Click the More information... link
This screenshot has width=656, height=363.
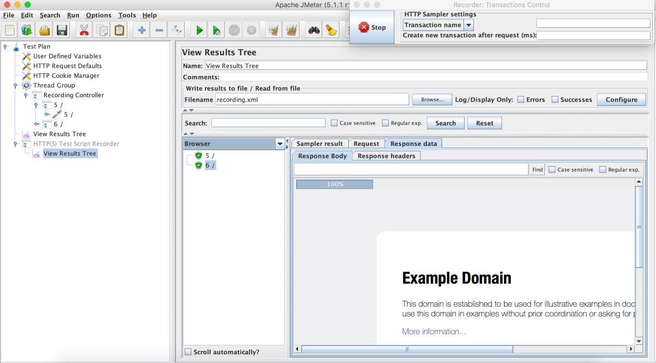tap(434, 331)
